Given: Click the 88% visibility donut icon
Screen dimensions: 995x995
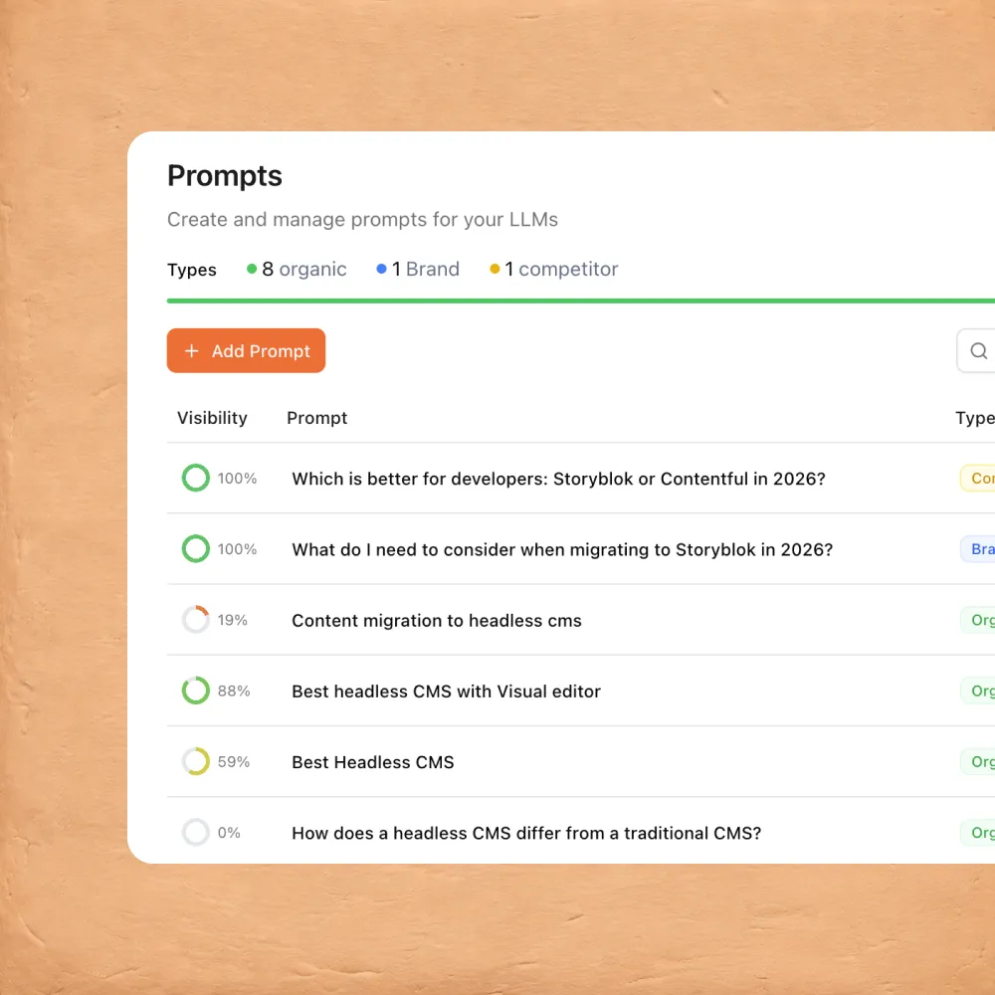Looking at the screenshot, I should [196, 691].
